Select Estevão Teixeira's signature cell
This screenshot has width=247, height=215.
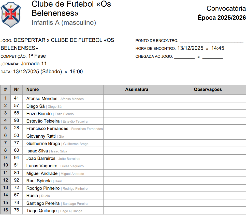137,121
